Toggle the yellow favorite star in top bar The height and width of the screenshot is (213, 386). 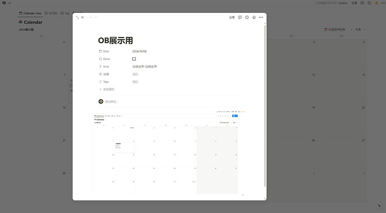[376, 3]
